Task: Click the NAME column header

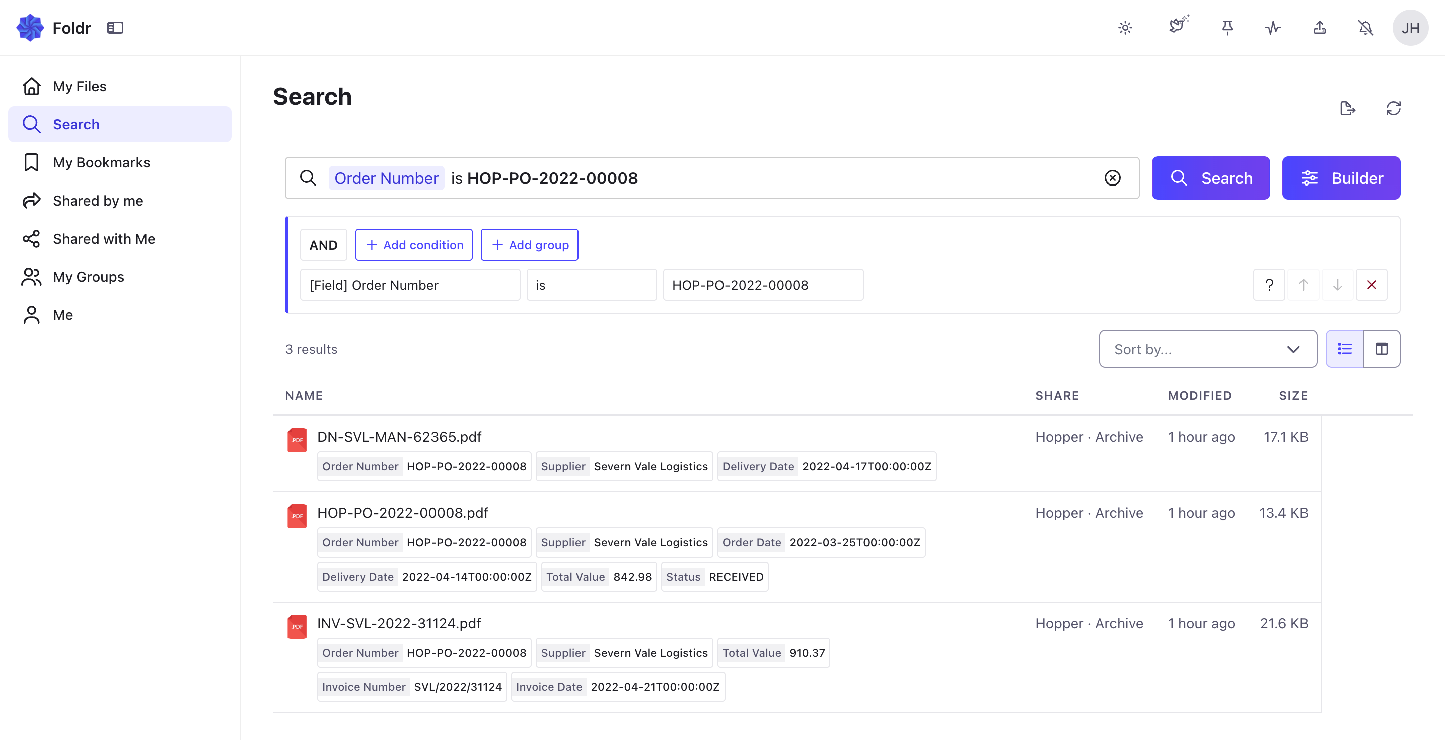Action: [x=304, y=395]
